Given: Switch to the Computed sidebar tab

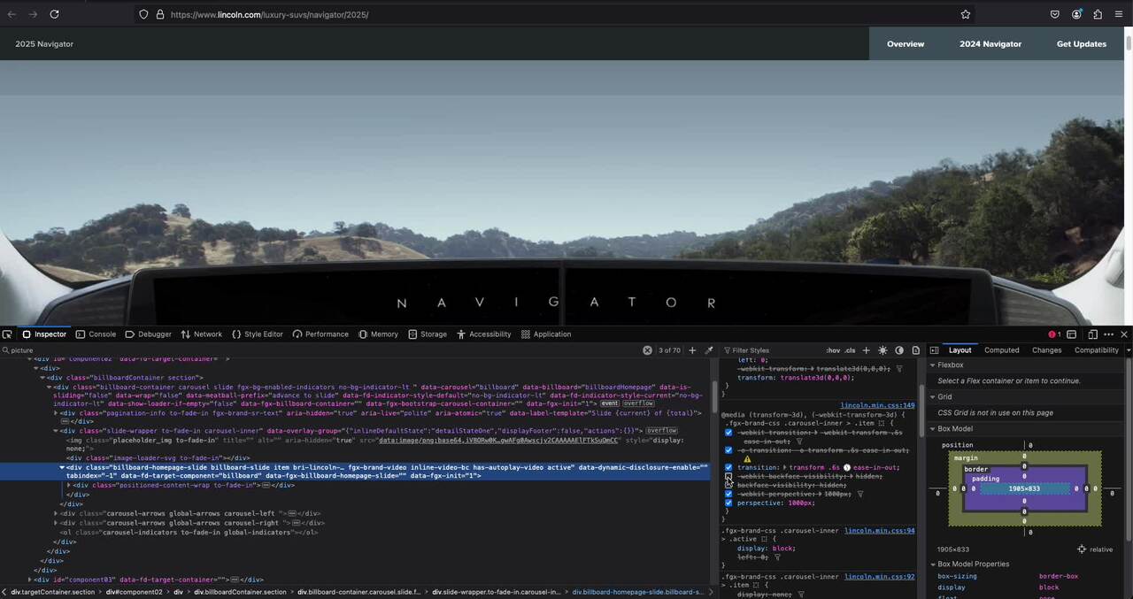Looking at the screenshot, I should tap(1002, 350).
